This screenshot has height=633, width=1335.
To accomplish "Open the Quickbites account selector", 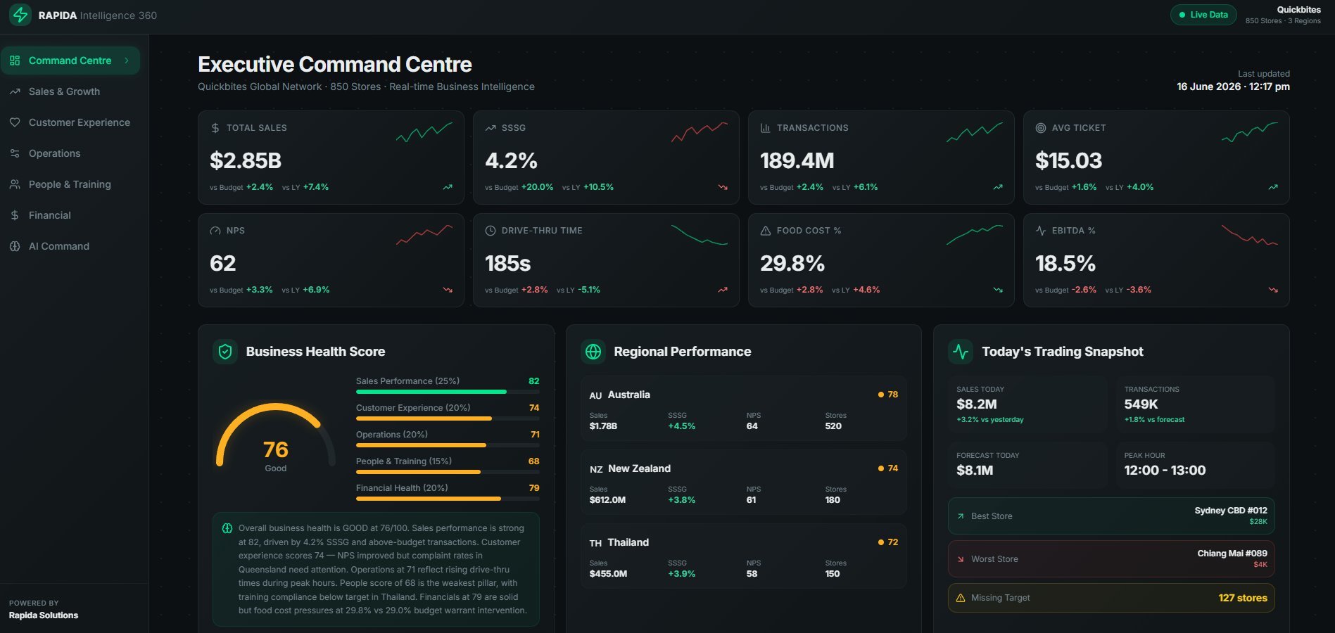I will click(x=1283, y=15).
